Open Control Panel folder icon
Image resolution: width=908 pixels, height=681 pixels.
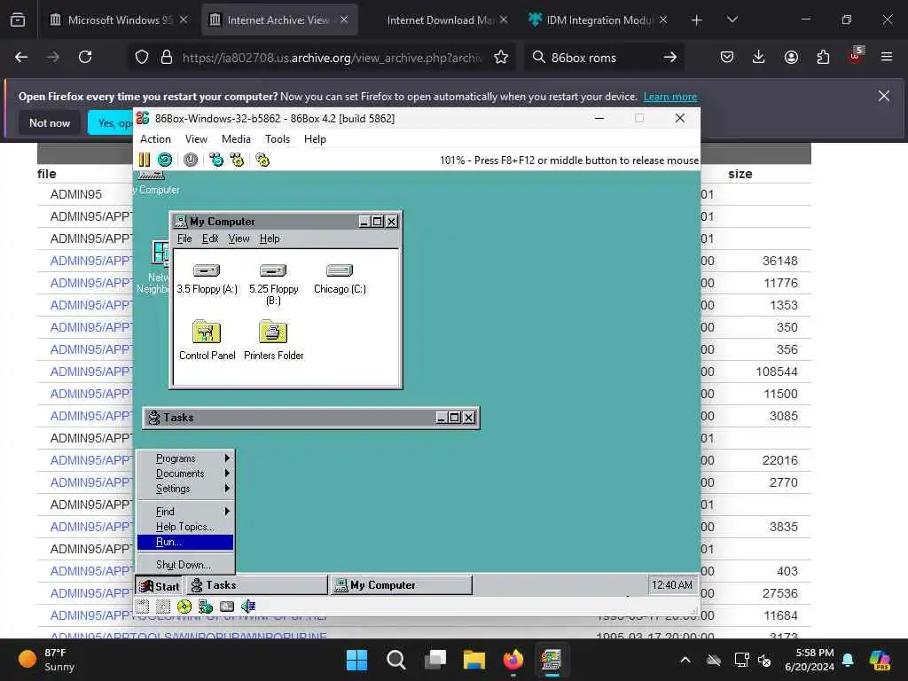click(x=207, y=340)
